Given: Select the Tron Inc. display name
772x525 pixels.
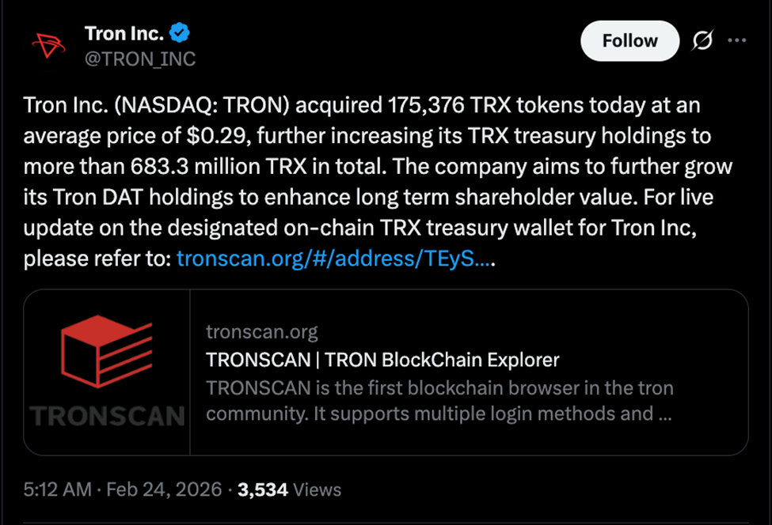Looking at the screenshot, I should click(125, 33).
